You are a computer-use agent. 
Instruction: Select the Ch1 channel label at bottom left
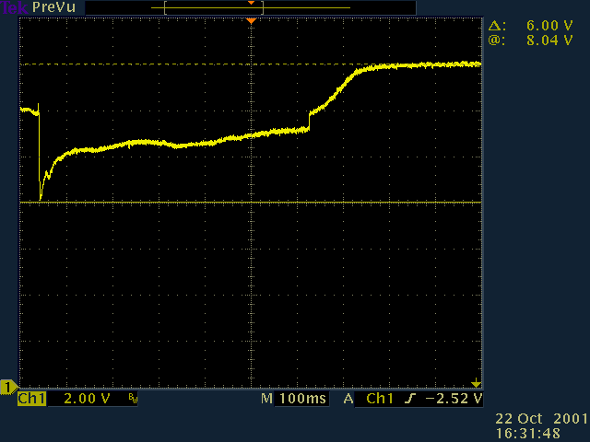coord(31,399)
